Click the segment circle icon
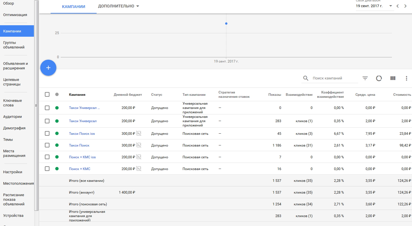 tap(379, 78)
